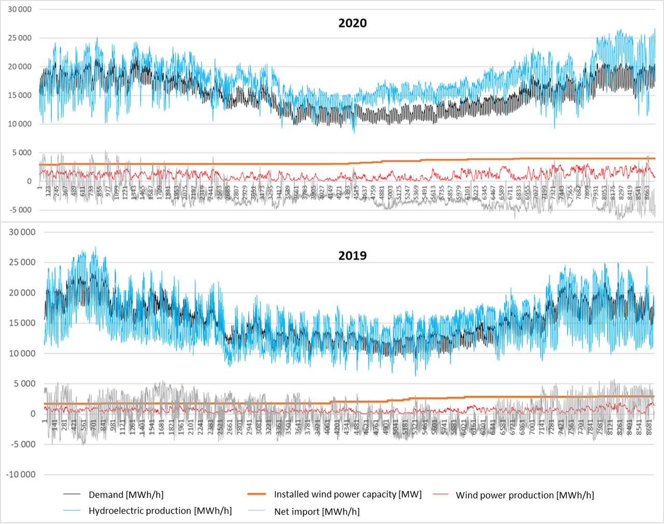Click the 2020 chart title
This screenshot has width=664, height=524.
pos(352,23)
